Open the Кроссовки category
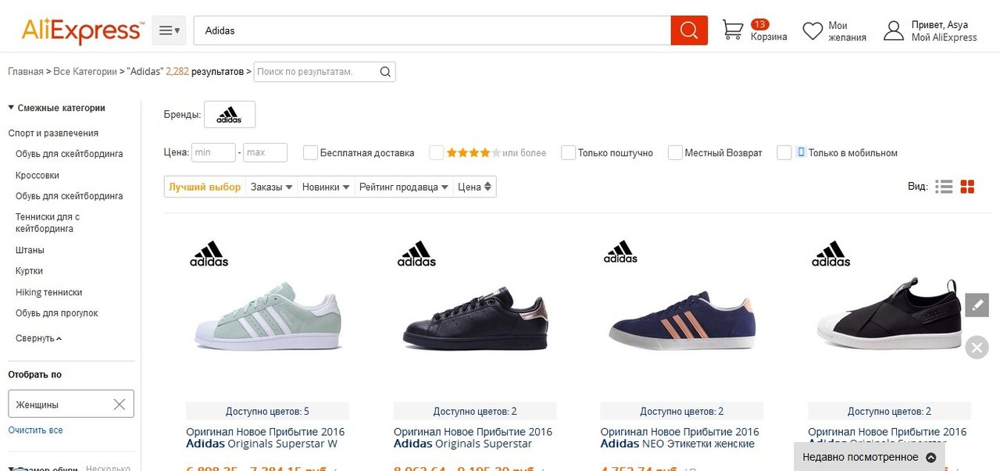 (37, 175)
